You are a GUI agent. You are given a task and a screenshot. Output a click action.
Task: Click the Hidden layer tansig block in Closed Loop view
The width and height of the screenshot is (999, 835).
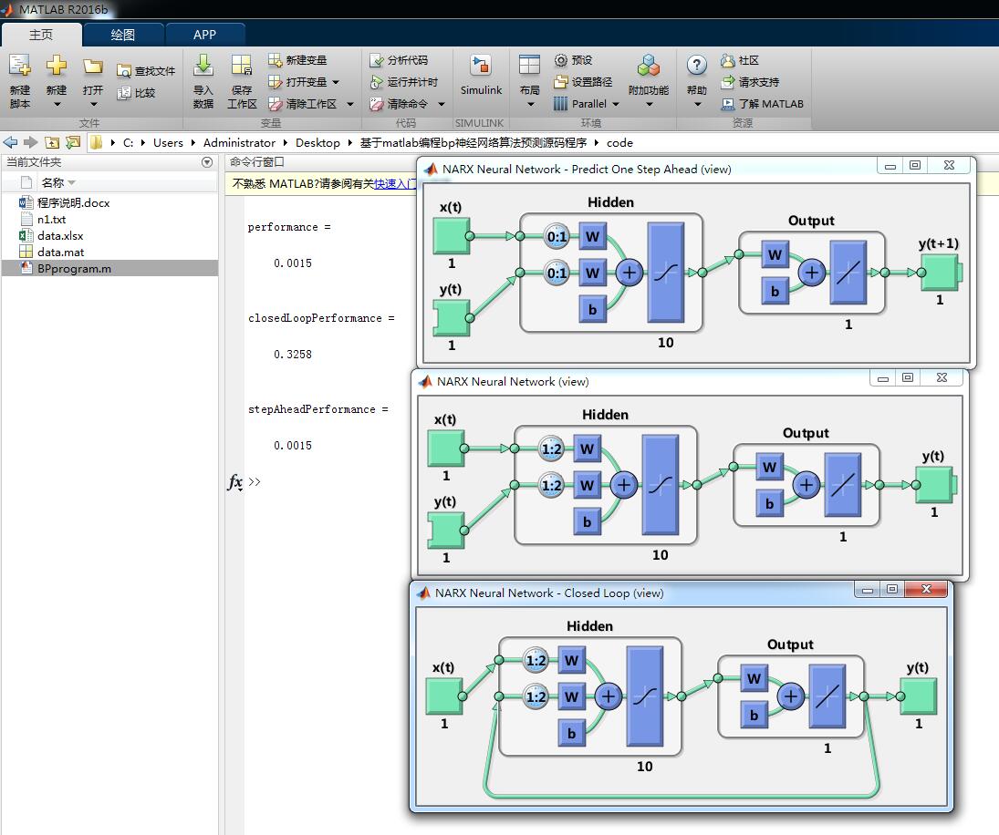[x=645, y=696]
